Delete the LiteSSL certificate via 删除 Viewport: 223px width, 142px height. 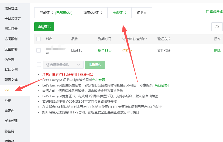click(217, 51)
